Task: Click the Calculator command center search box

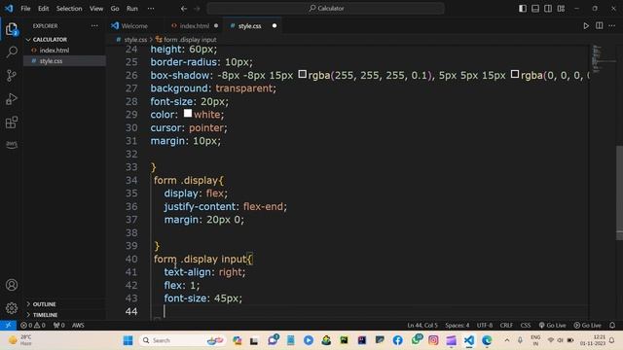Action: [325, 9]
